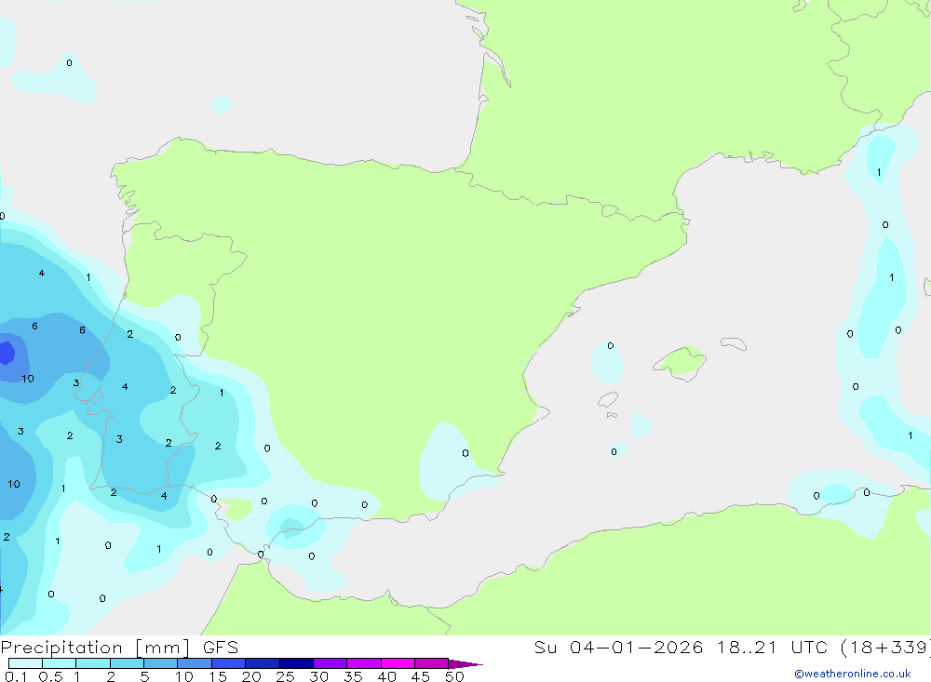This screenshot has height=682, width=931.
Task: Click the legend label '50'
Action: tap(454, 676)
